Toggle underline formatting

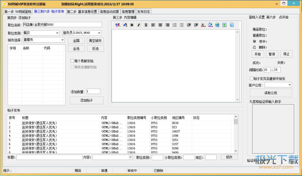146,25
